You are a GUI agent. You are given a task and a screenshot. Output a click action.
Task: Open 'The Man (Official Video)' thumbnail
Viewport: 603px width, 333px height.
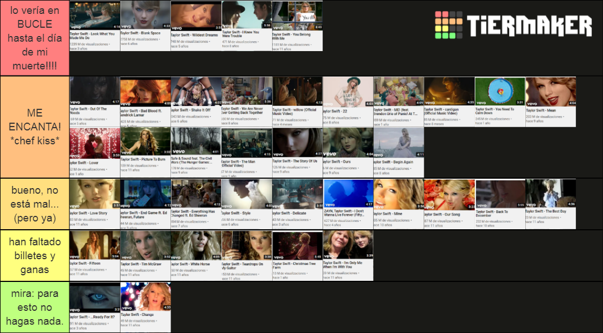pyautogui.click(x=247, y=152)
